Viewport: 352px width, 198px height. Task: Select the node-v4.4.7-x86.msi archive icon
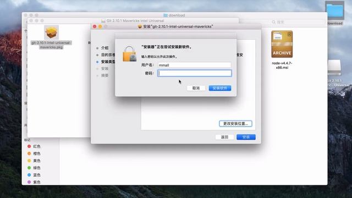coord(282,44)
